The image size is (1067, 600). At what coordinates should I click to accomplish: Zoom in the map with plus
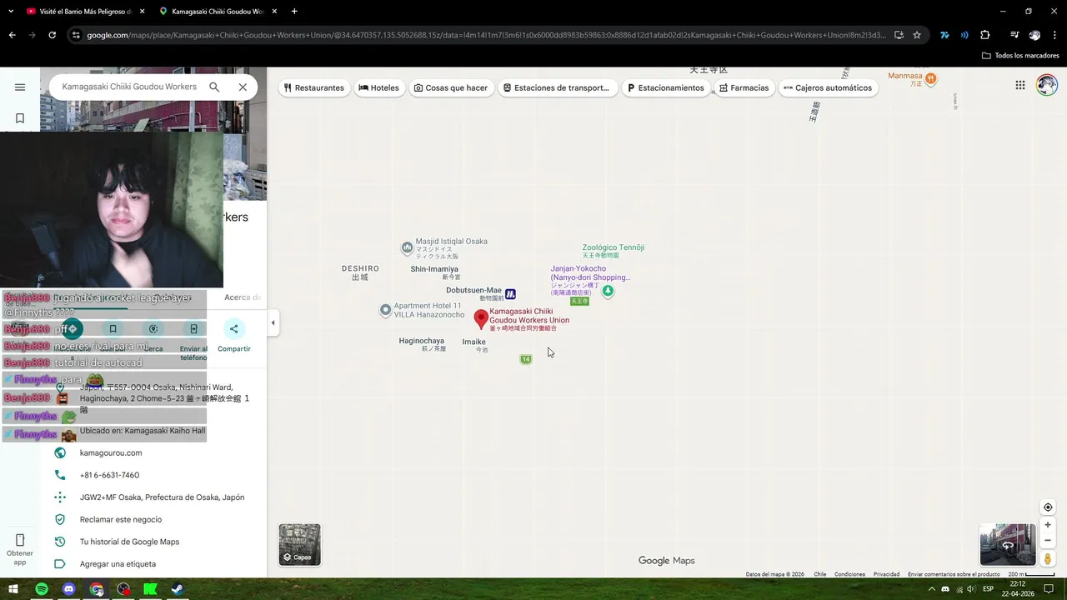(1048, 525)
